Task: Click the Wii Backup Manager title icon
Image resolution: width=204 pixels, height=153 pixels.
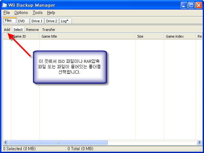Action: tap(4, 5)
